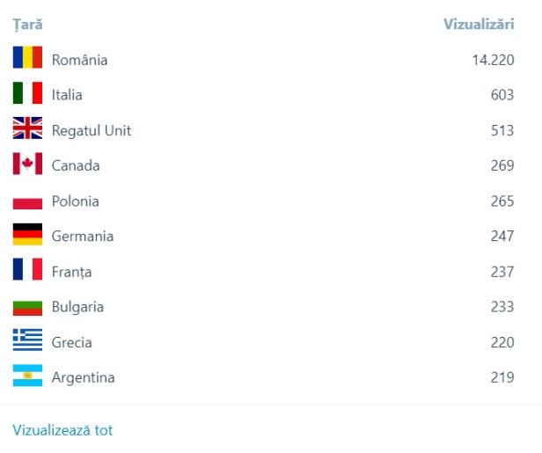542x453 pixels.
Task: Click the Argentina country label
Action: tap(83, 377)
